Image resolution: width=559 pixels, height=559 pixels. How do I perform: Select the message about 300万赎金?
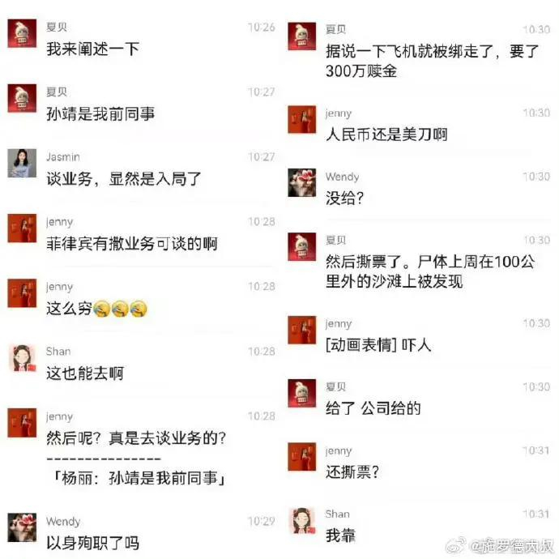[433, 61]
